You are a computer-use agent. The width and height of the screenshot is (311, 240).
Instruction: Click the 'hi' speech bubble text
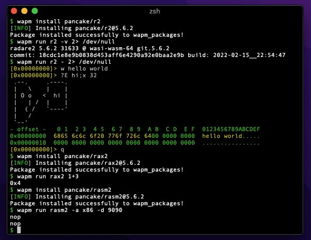coord(56,95)
